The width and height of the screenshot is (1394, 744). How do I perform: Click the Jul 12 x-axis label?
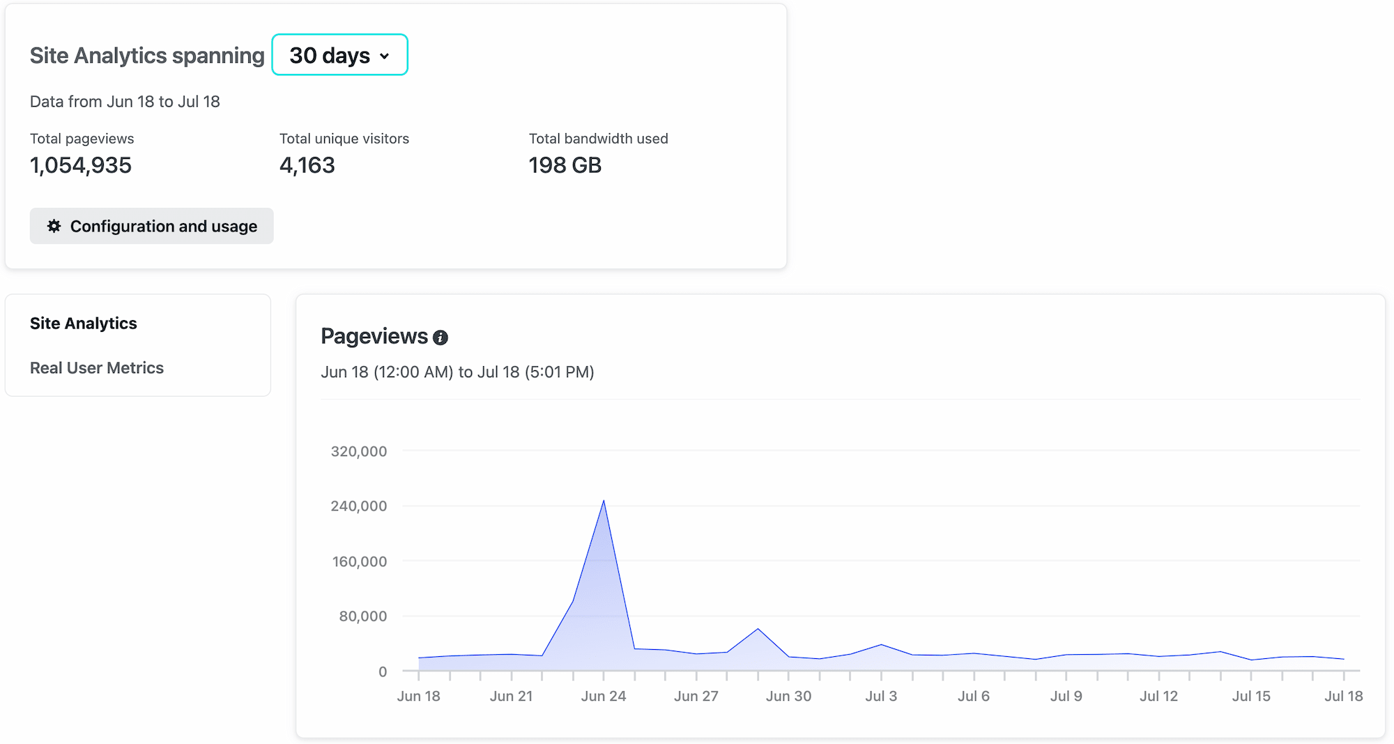tap(1159, 696)
